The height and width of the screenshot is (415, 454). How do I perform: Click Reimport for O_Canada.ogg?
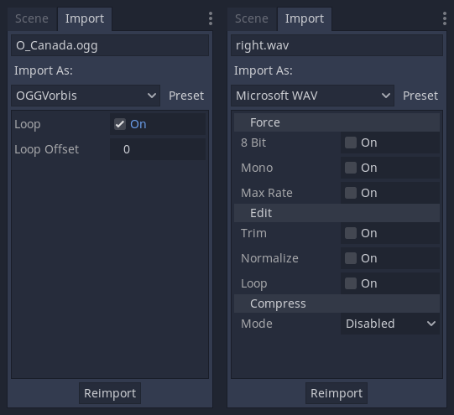click(x=110, y=393)
